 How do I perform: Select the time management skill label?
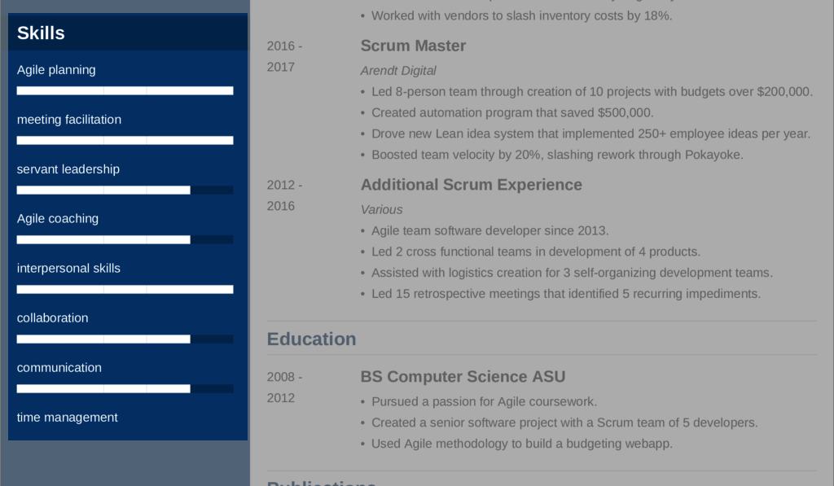(x=68, y=418)
